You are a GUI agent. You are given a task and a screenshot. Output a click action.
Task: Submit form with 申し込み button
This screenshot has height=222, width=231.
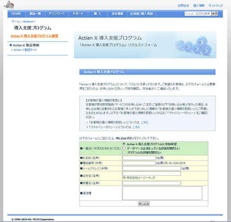point(144,204)
